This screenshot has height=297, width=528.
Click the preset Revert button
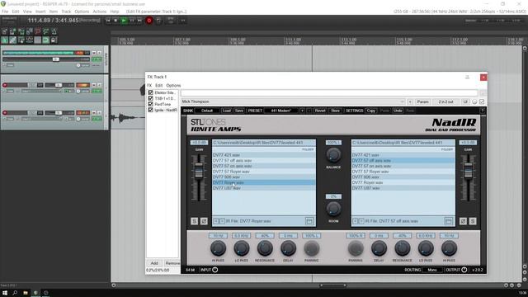click(320, 111)
